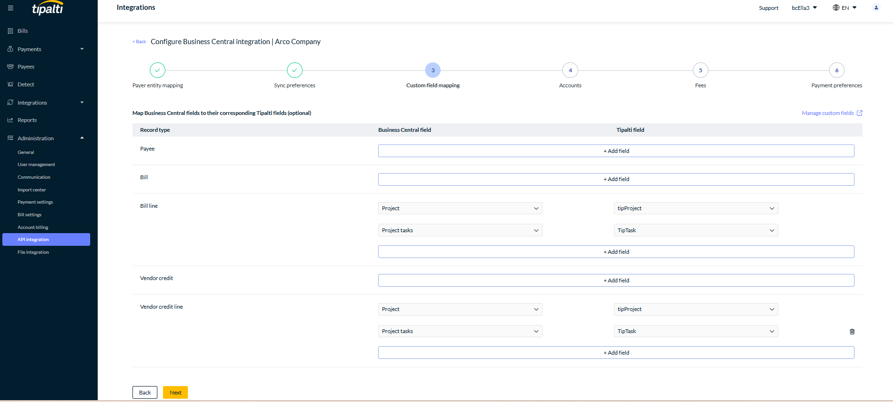Click the yellow Next button
893x402 pixels.
[x=175, y=393]
